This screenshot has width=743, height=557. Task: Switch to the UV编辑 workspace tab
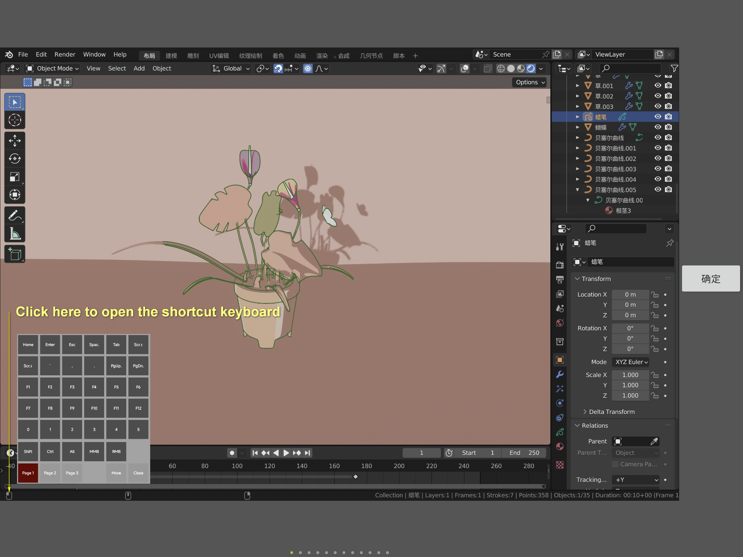[219, 55]
